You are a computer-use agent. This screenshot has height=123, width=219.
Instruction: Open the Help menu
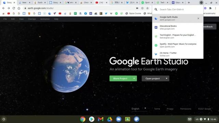click(56, 19)
